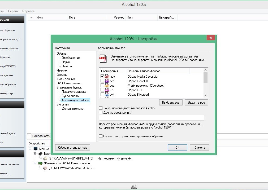This screenshot has height=190, width=268.
Task: Click the sort arrow in the image list header
Action: (31, 17)
